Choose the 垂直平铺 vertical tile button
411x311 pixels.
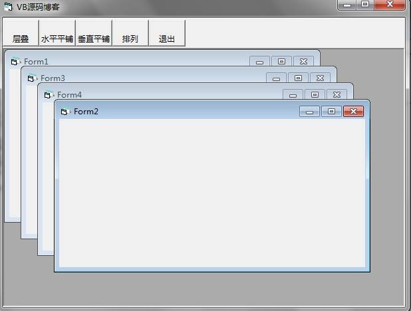click(x=94, y=33)
